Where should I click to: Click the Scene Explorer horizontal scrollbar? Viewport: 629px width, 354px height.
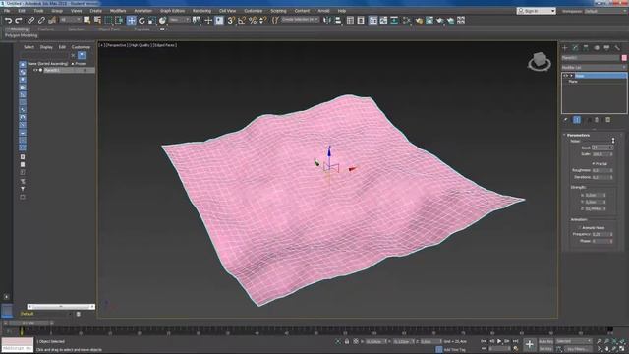coord(61,307)
